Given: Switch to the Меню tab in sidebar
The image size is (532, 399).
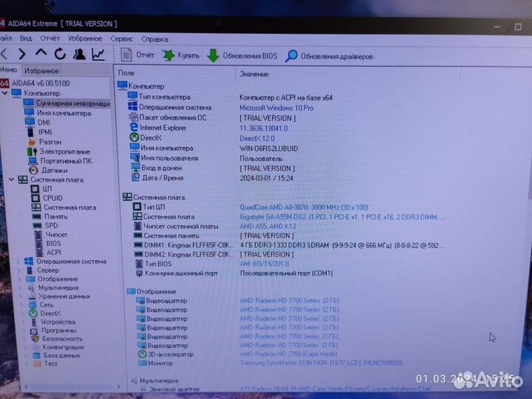Looking at the screenshot, I should (8, 69).
